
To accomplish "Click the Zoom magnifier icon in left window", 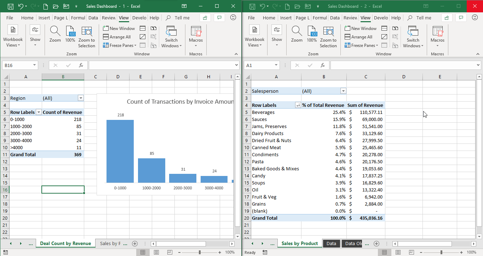I will coord(55,34).
